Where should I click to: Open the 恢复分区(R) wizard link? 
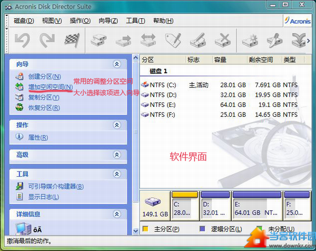(44, 108)
